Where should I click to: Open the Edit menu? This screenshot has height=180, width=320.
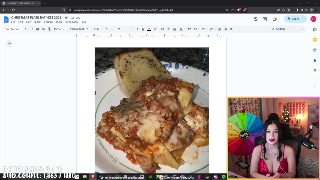(x=20, y=22)
